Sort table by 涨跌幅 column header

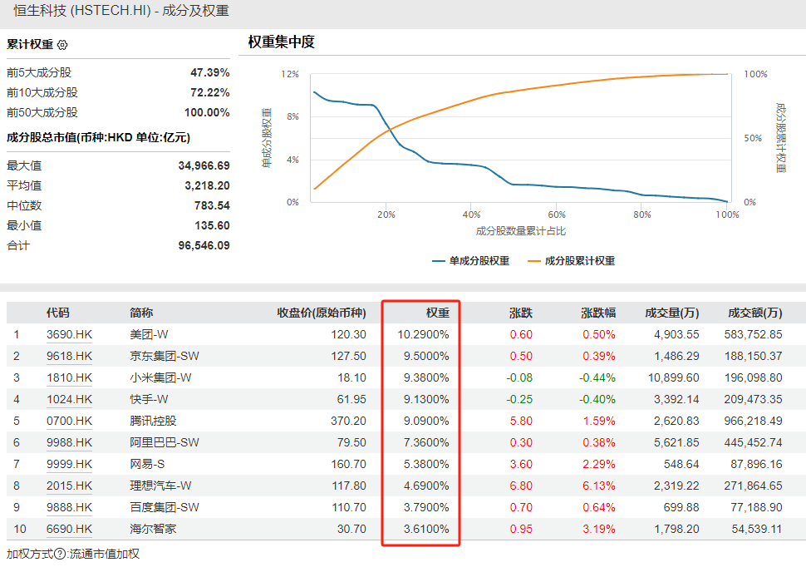pyautogui.click(x=598, y=313)
